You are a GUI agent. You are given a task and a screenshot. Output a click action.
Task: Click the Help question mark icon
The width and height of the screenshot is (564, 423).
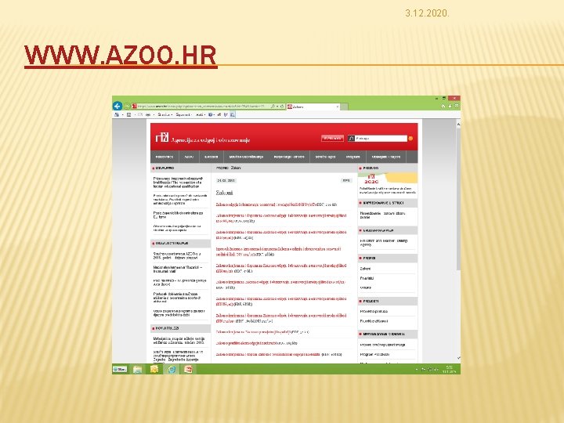211,114
